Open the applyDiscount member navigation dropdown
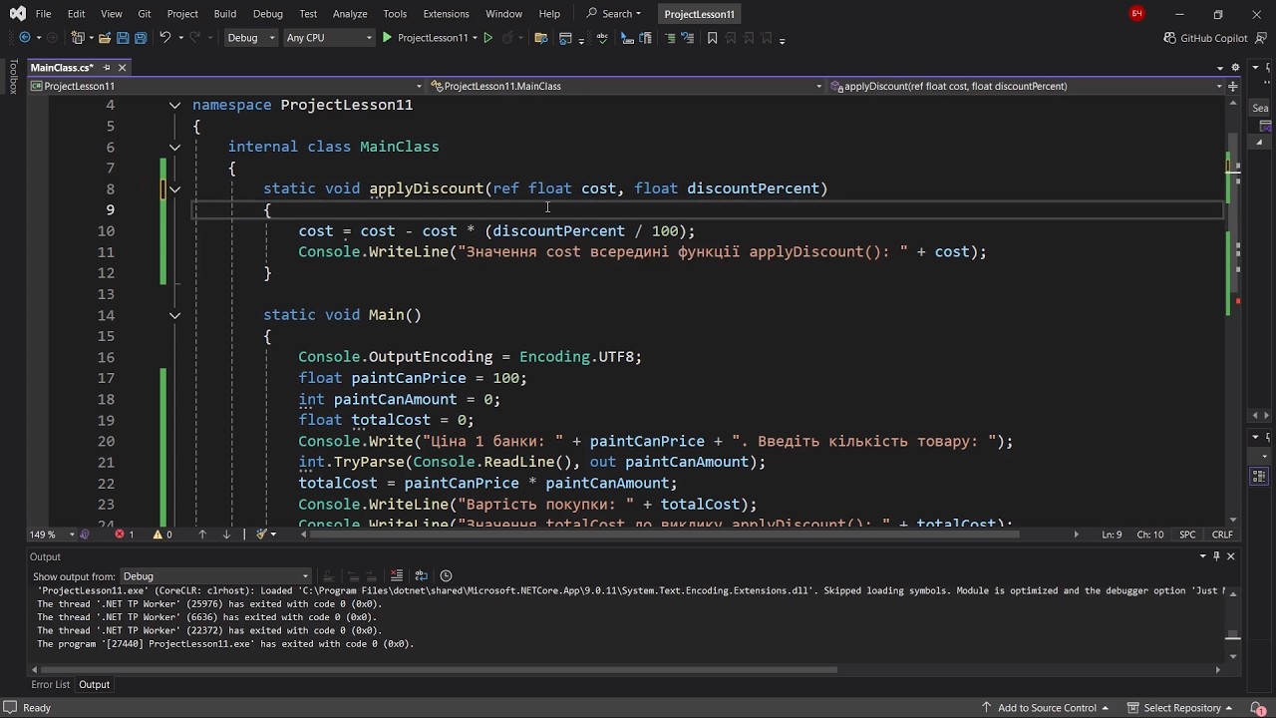1276x718 pixels. (x=1027, y=86)
